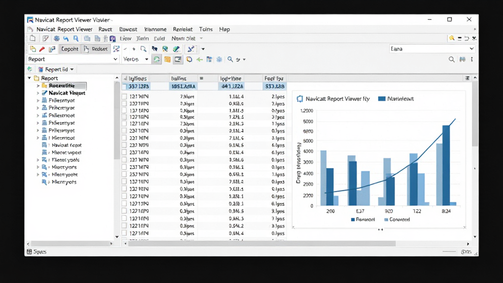Click the dark screen icon beside the orange window

(x=178, y=59)
